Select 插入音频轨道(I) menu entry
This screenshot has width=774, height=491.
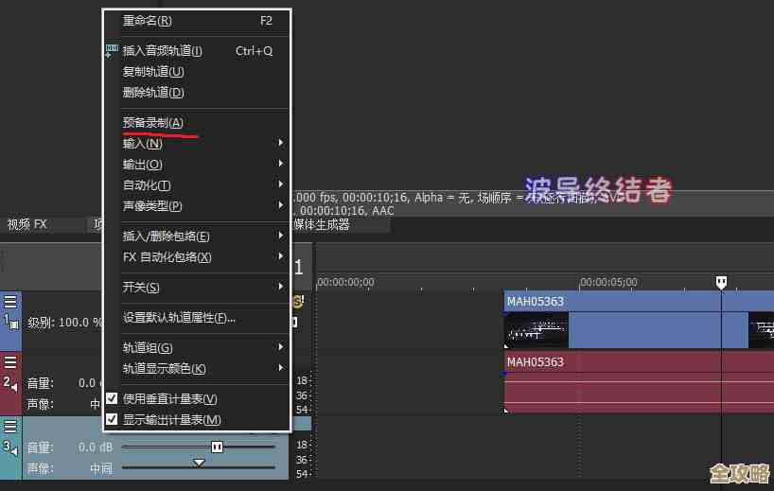point(197,51)
